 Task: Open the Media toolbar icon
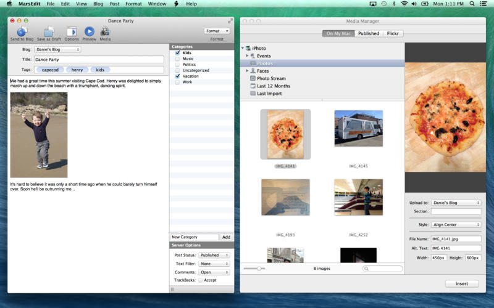click(105, 31)
